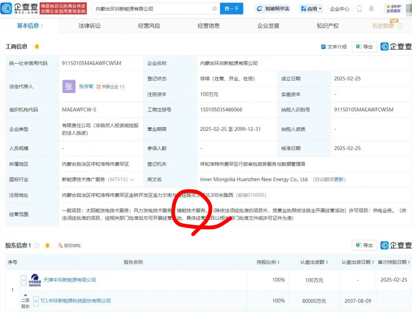Clear the search box with the x icon
The height and width of the screenshot is (312, 412).
point(214,9)
